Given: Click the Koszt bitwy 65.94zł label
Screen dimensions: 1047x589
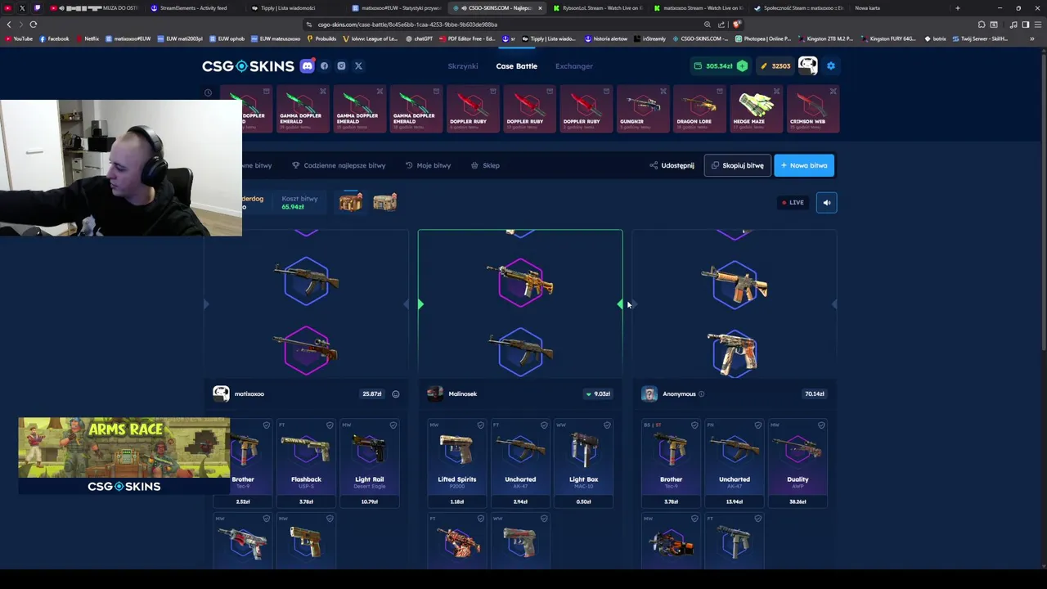Looking at the screenshot, I should 299,203.
